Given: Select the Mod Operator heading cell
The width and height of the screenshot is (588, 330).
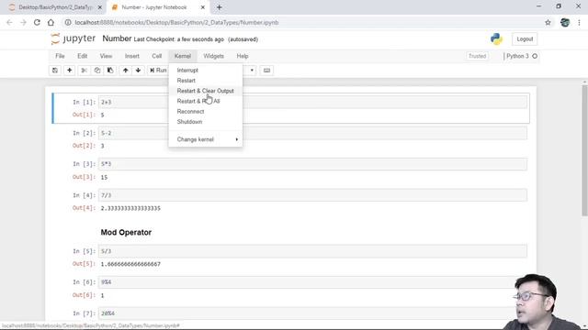Looking at the screenshot, I should [x=126, y=232].
